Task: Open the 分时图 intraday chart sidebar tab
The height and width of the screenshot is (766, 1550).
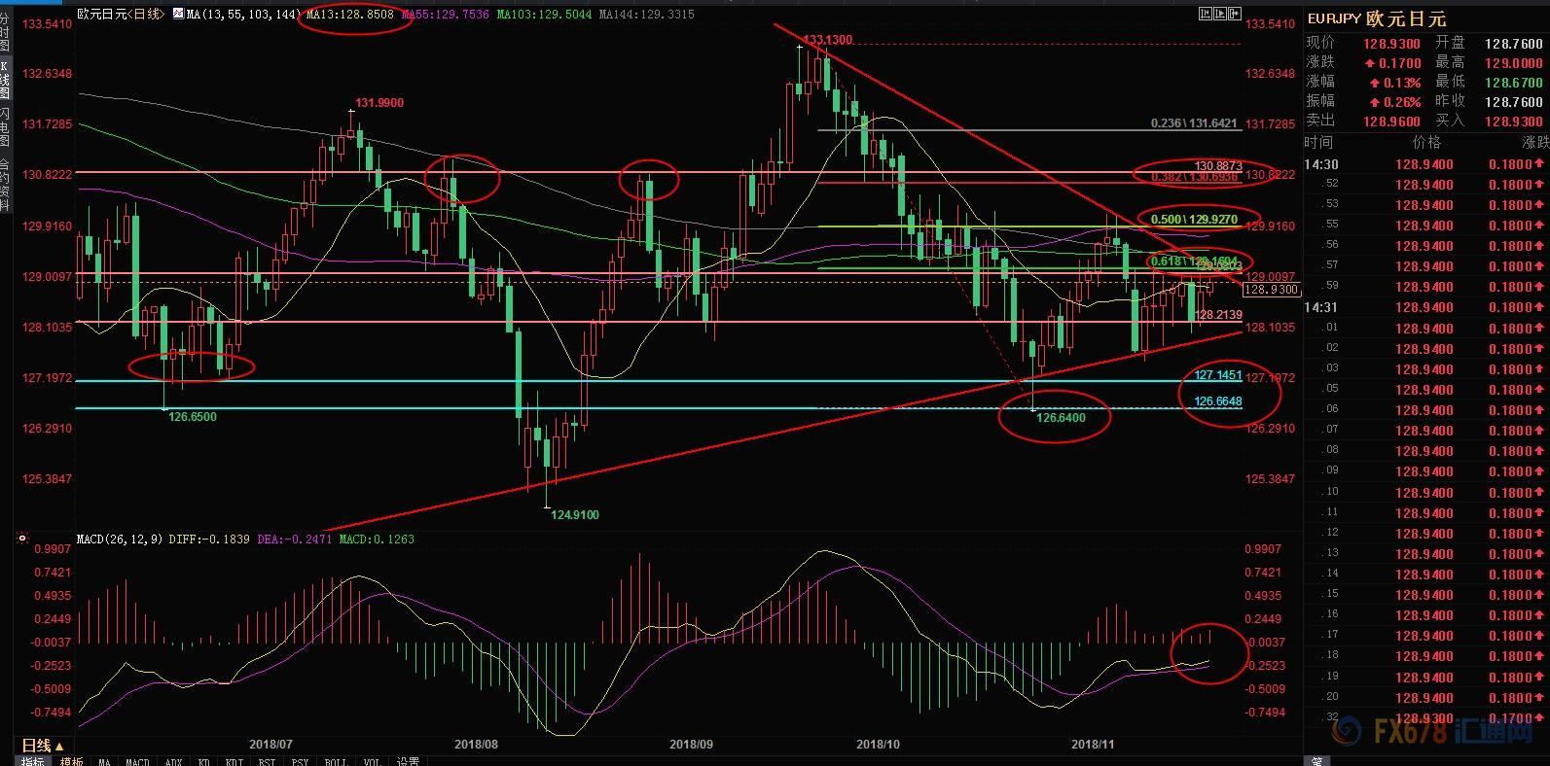Action: [x=5, y=34]
